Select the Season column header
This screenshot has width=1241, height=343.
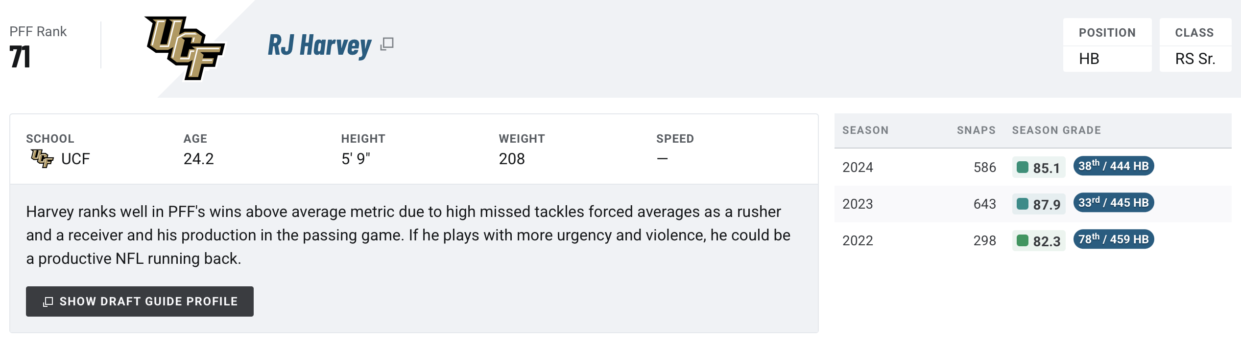(x=865, y=130)
